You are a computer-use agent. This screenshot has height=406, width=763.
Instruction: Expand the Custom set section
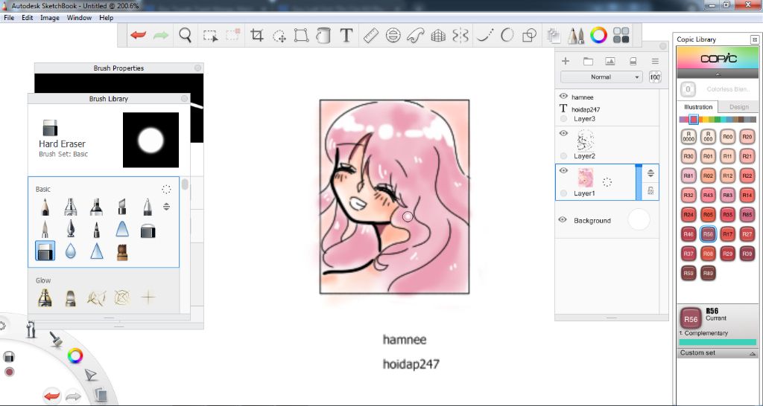pyautogui.click(x=718, y=353)
